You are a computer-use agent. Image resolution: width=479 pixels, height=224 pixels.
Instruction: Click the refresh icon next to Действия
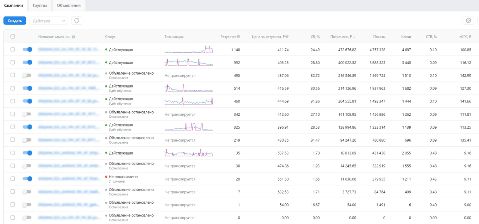pyautogui.click(x=77, y=21)
